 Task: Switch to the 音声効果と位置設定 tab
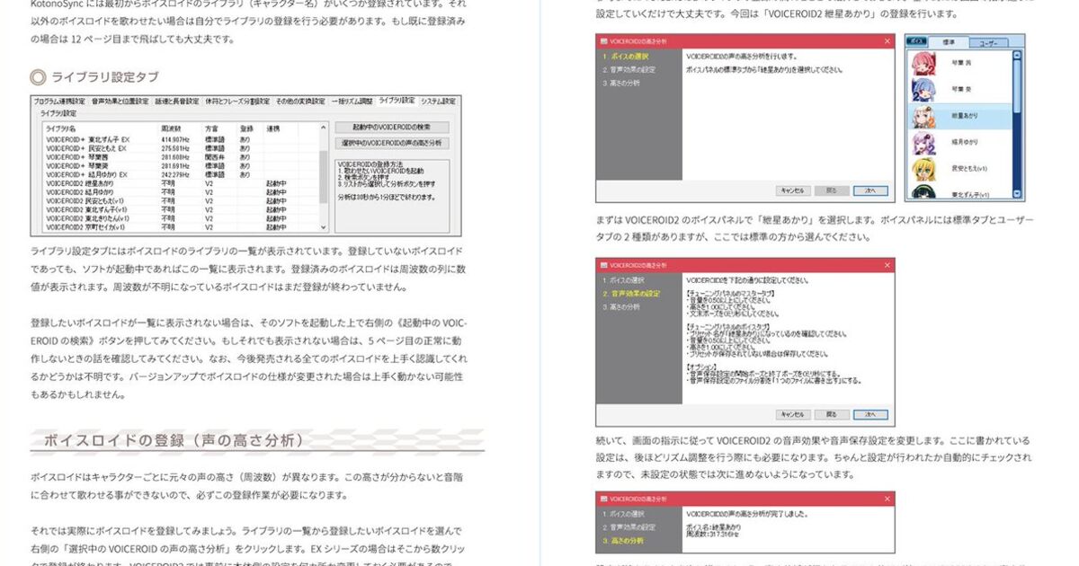(x=120, y=101)
